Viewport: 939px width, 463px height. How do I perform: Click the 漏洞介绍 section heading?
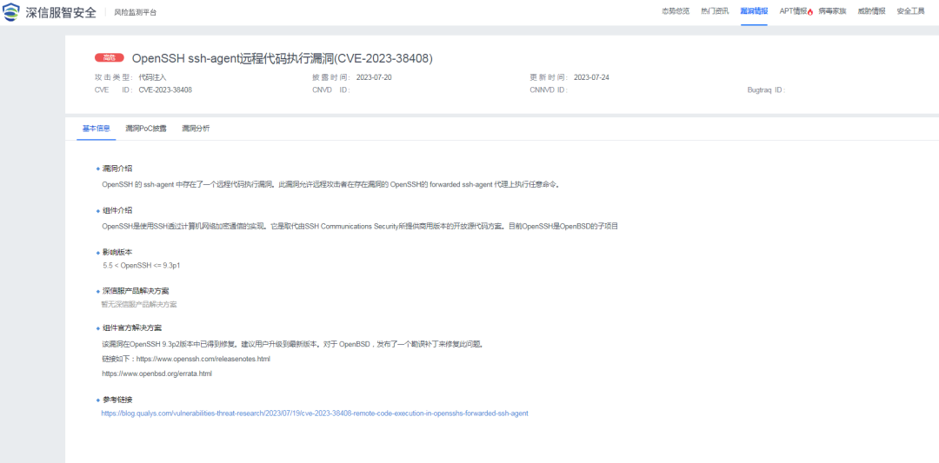tap(117, 169)
